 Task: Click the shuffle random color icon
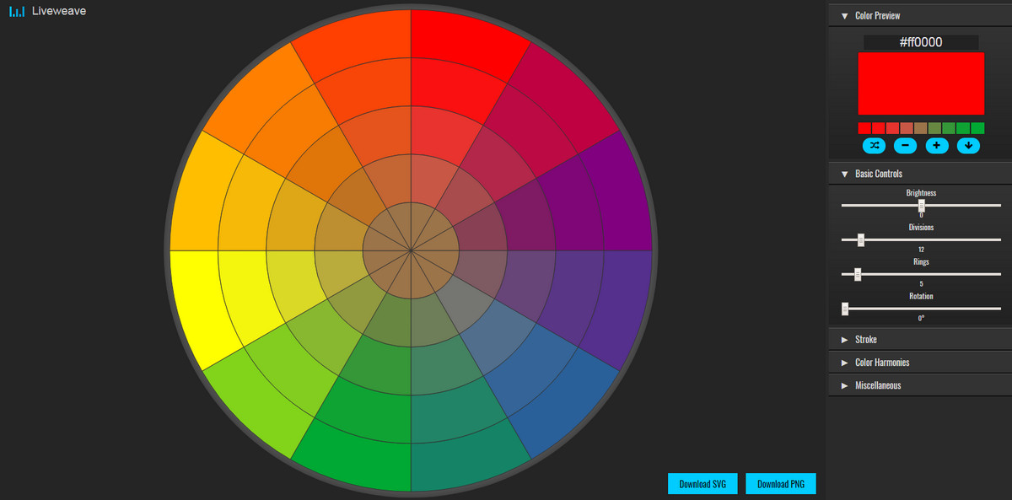[x=874, y=146]
